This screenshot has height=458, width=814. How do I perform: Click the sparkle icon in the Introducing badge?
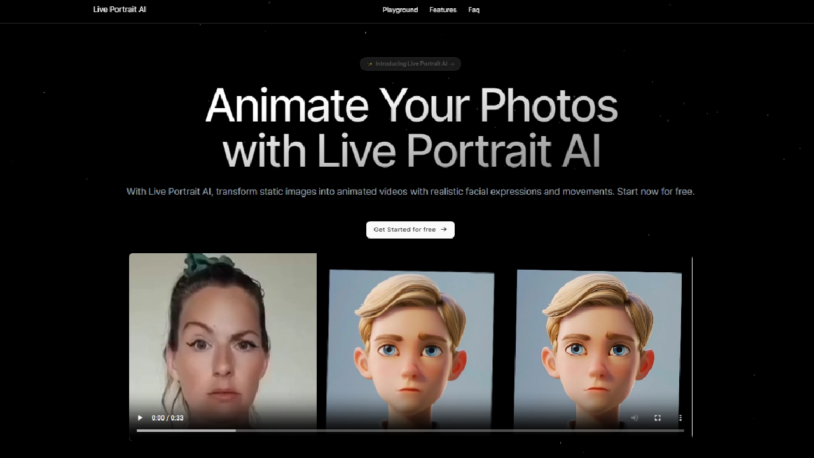pos(371,64)
